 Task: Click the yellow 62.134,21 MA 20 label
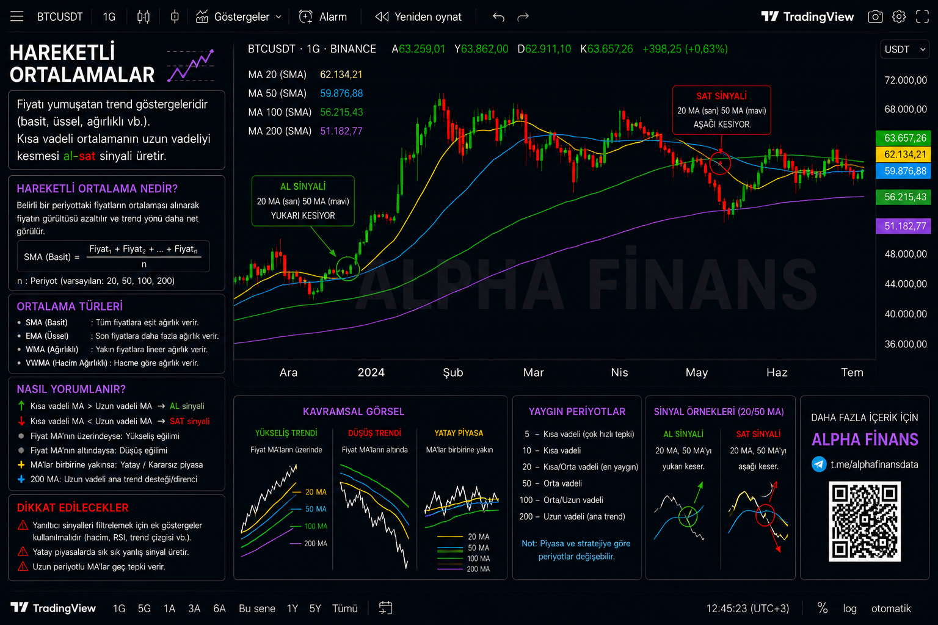[x=903, y=154]
